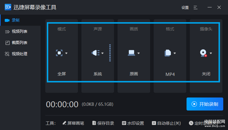Click the pause icon beside 自动停止
Screen dimensions: 228x130
click(x=154, y=123)
